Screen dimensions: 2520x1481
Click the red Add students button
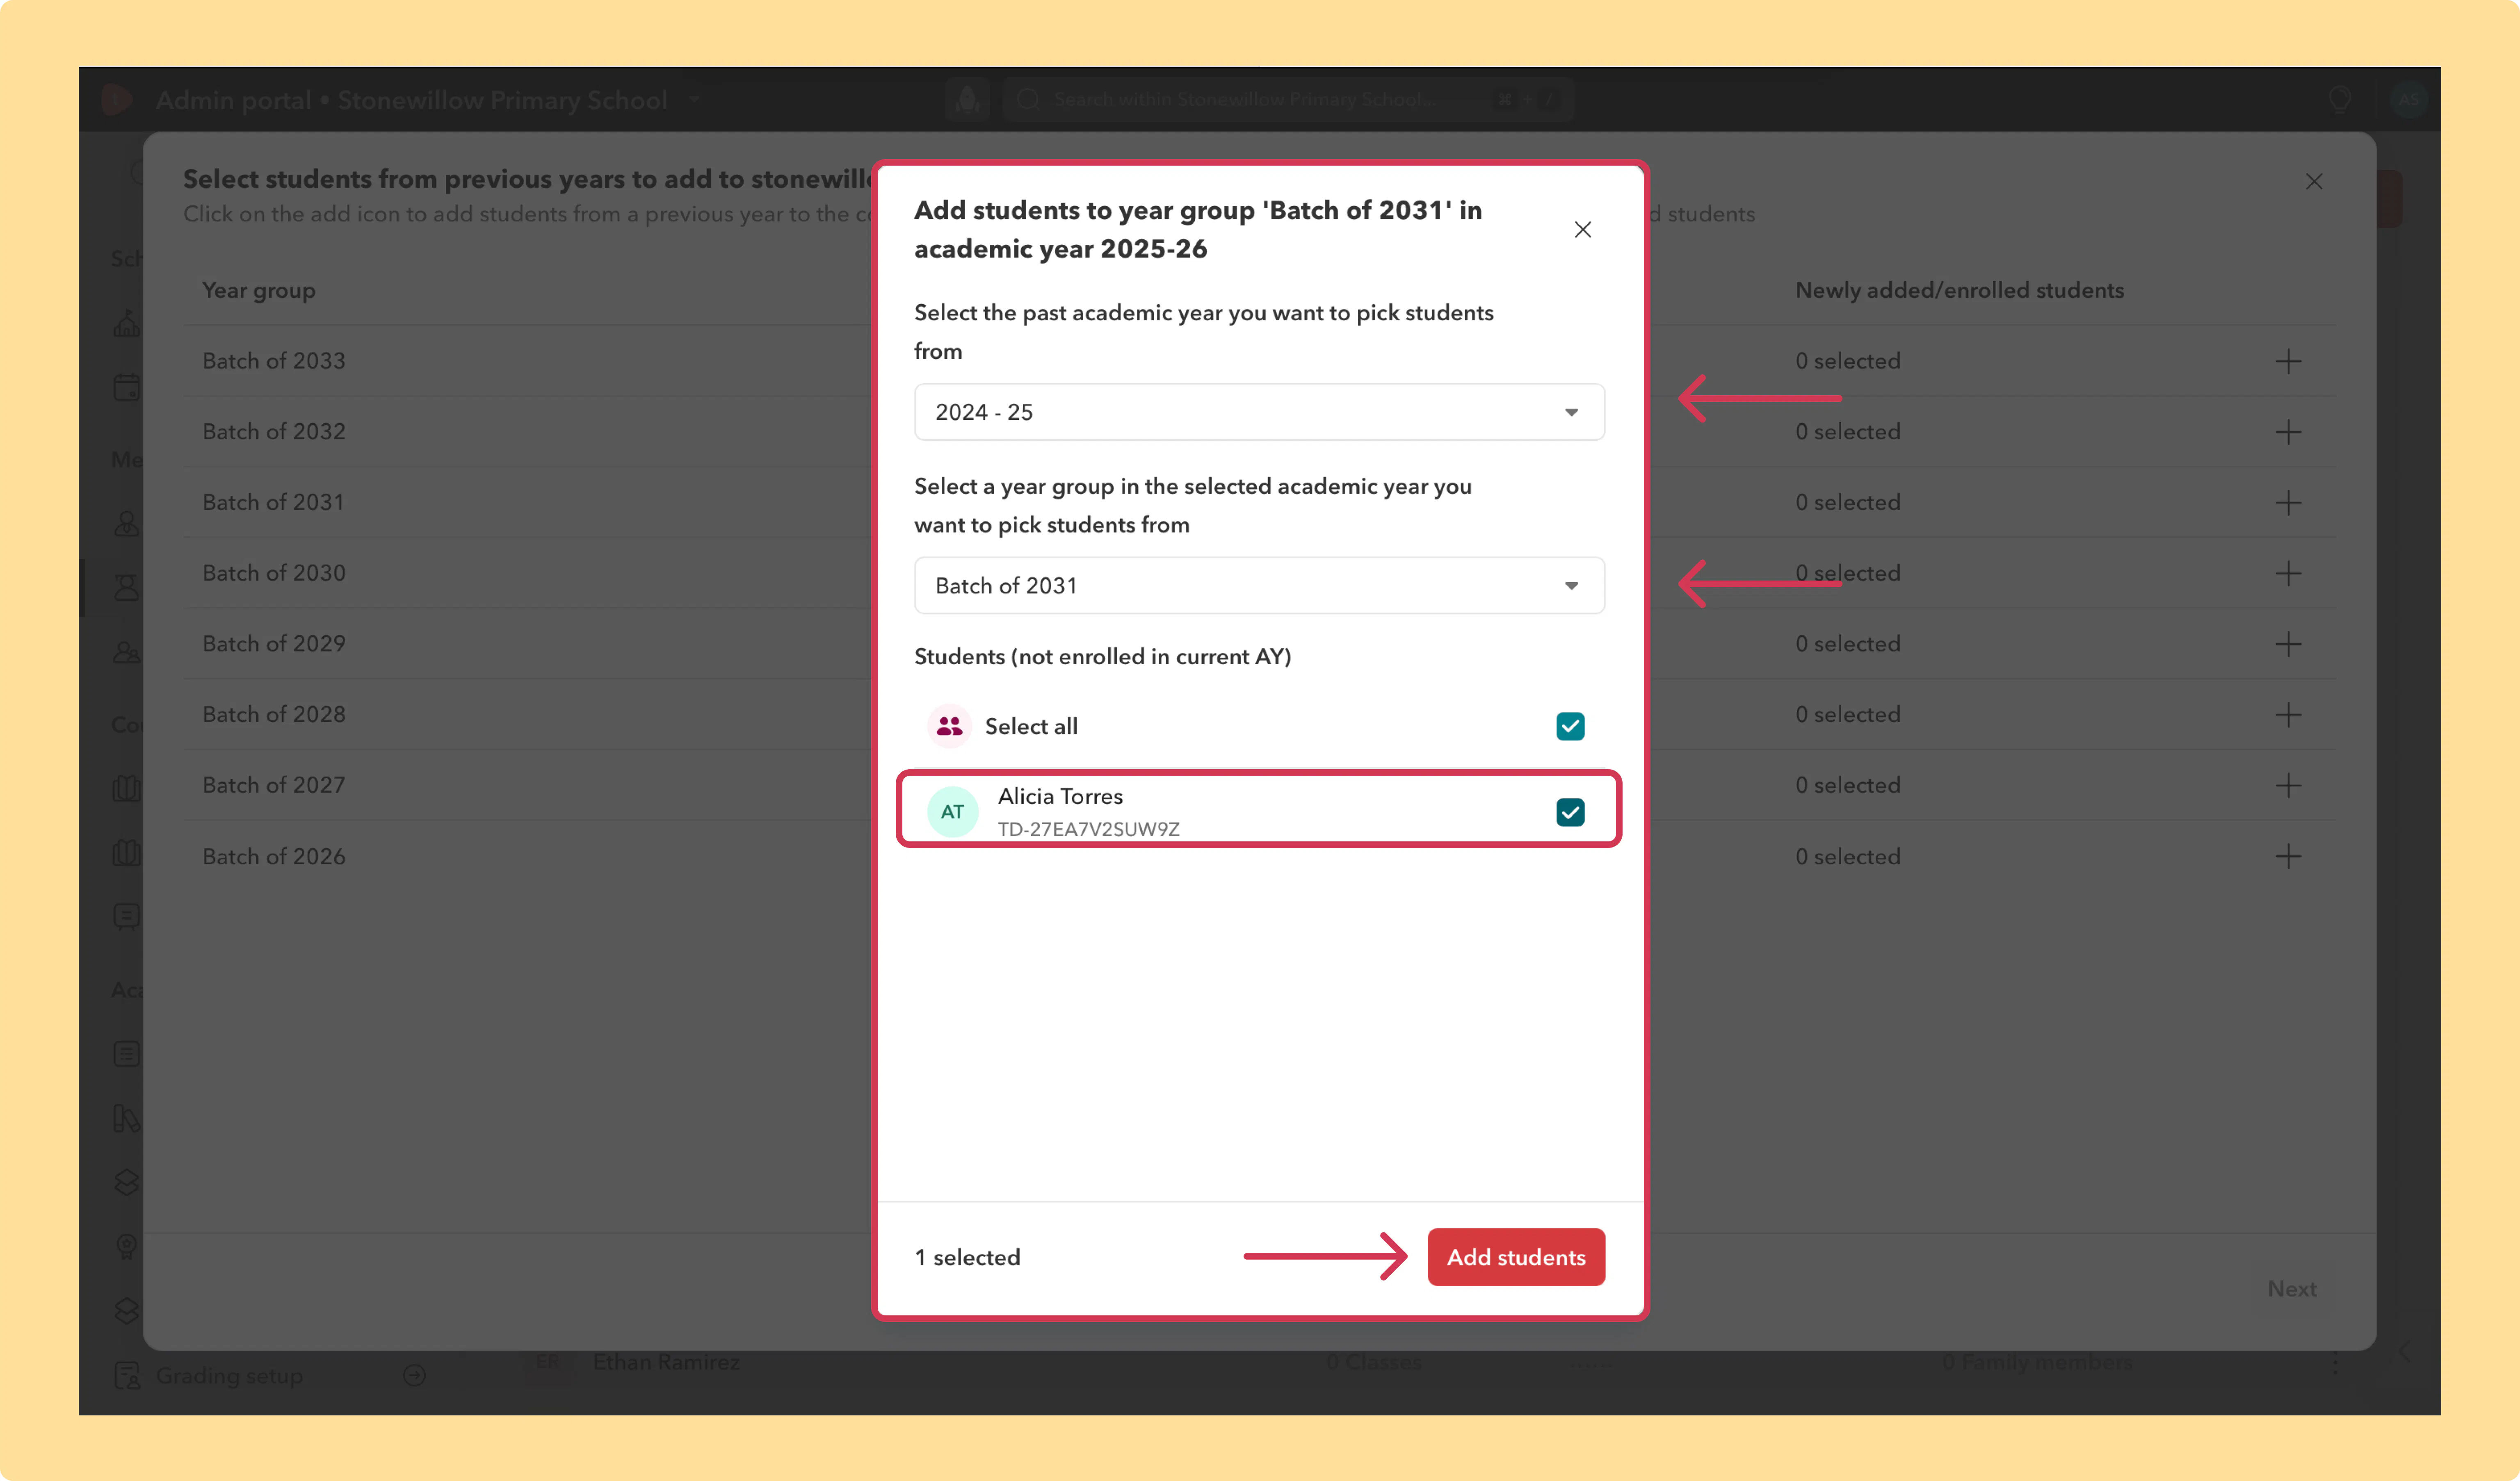1516,1257
